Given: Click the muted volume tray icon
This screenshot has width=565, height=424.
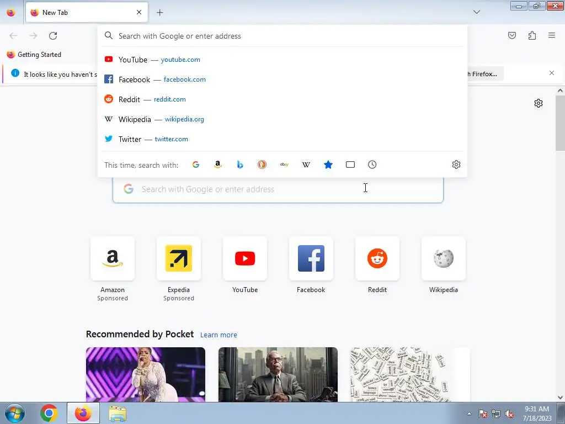Looking at the screenshot, I should 509,414.
